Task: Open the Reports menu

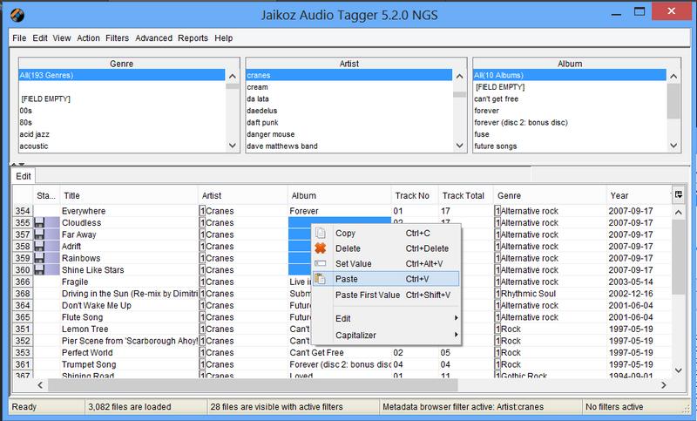Action: pos(193,38)
